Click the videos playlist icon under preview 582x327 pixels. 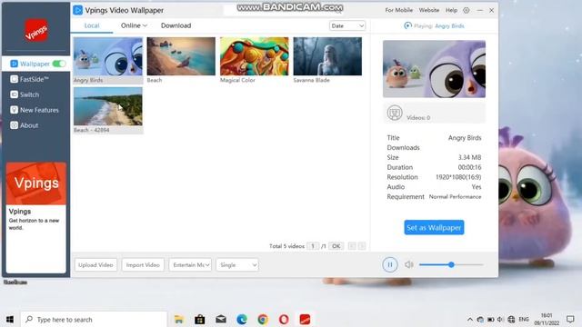(x=395, y=113)
